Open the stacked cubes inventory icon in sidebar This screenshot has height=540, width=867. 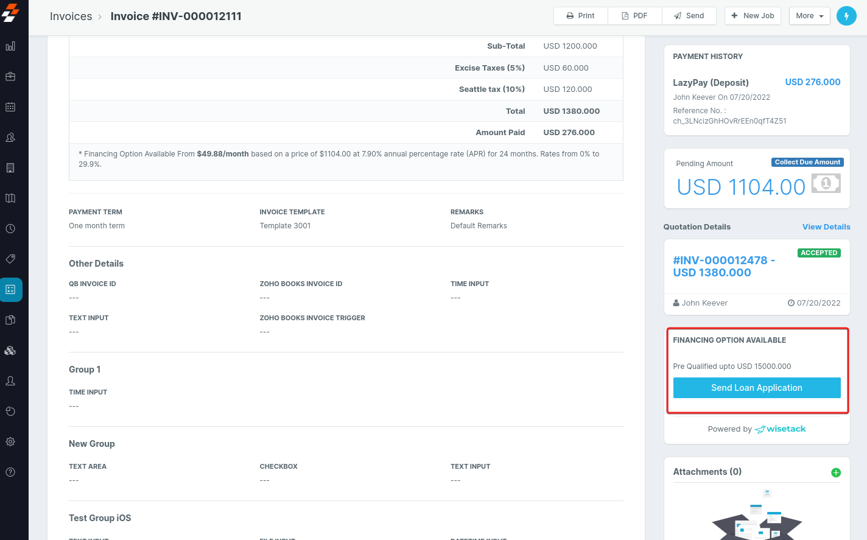point(10,351)
